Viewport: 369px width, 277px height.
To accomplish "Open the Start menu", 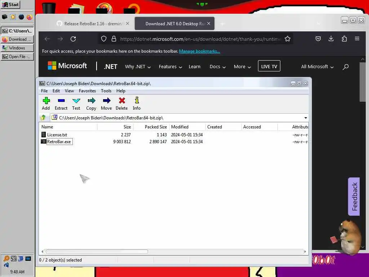I will pyautogui.click(x=10, y=4).
